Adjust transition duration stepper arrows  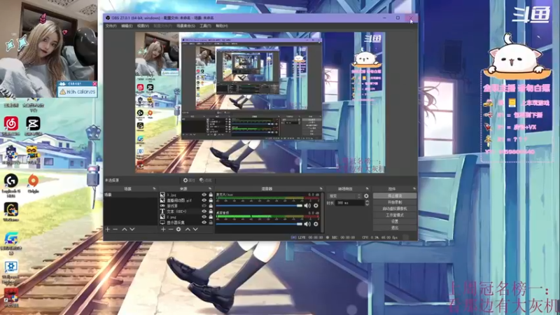click(x=367, y=203)
